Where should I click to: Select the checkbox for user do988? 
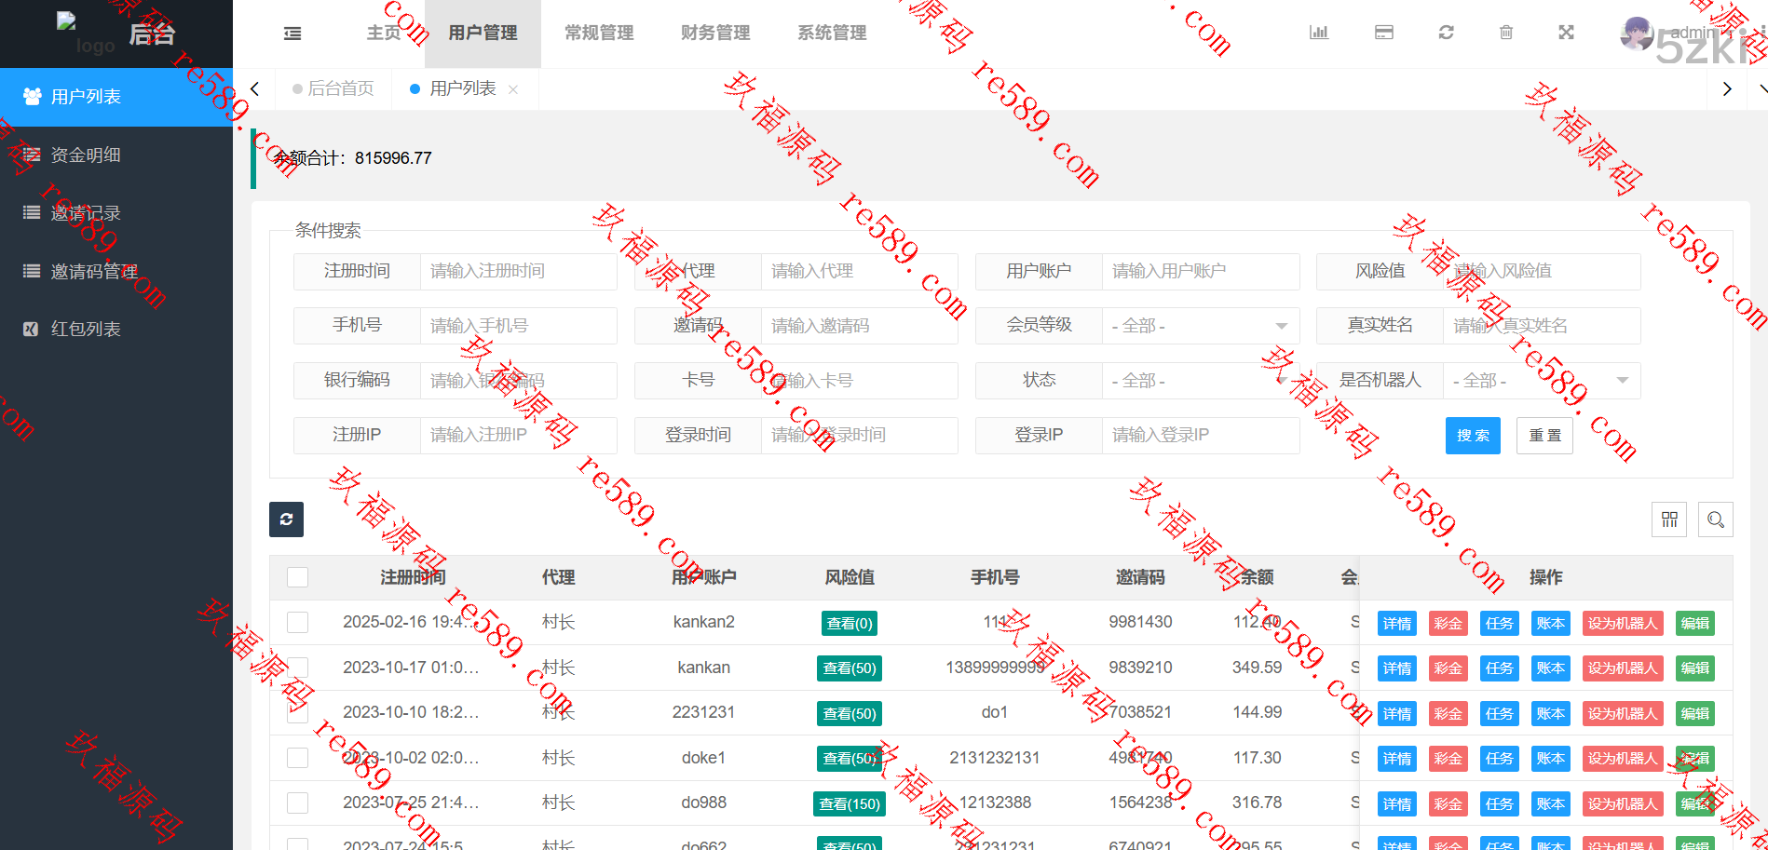tap(298, 803)
